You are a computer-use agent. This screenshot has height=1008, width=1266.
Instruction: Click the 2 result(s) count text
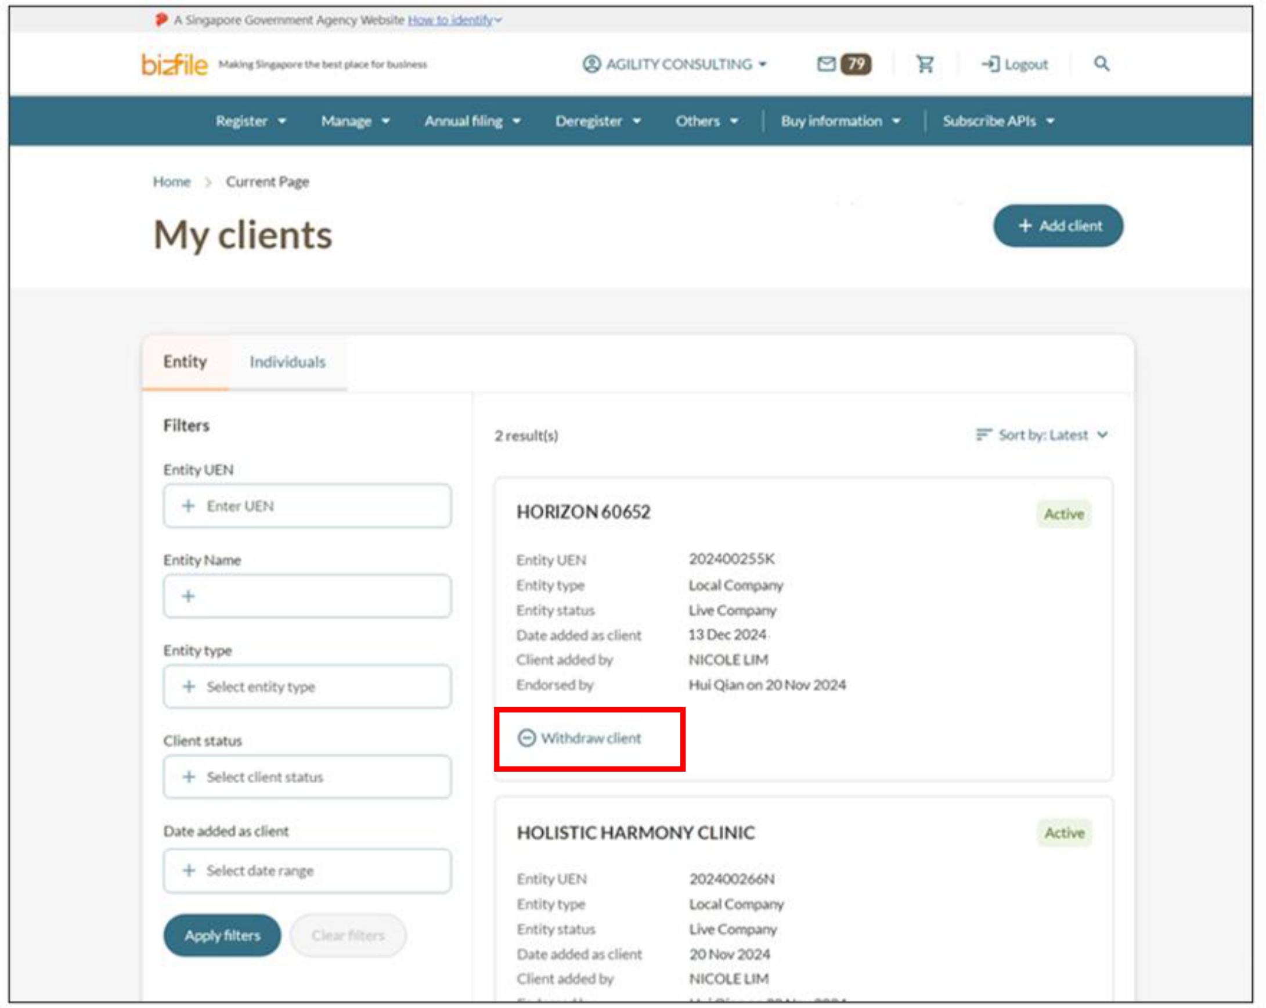(526, 435)
